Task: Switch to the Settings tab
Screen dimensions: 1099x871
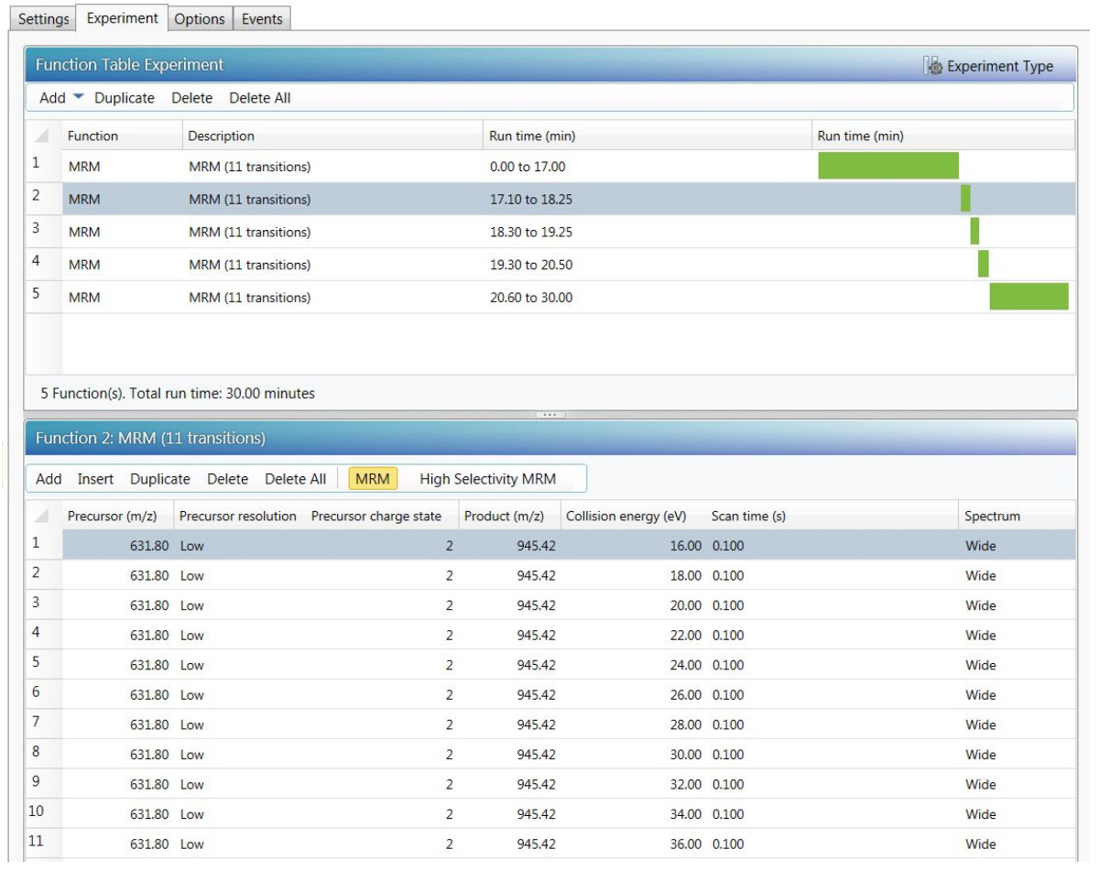Action: (x=43, y=18)
